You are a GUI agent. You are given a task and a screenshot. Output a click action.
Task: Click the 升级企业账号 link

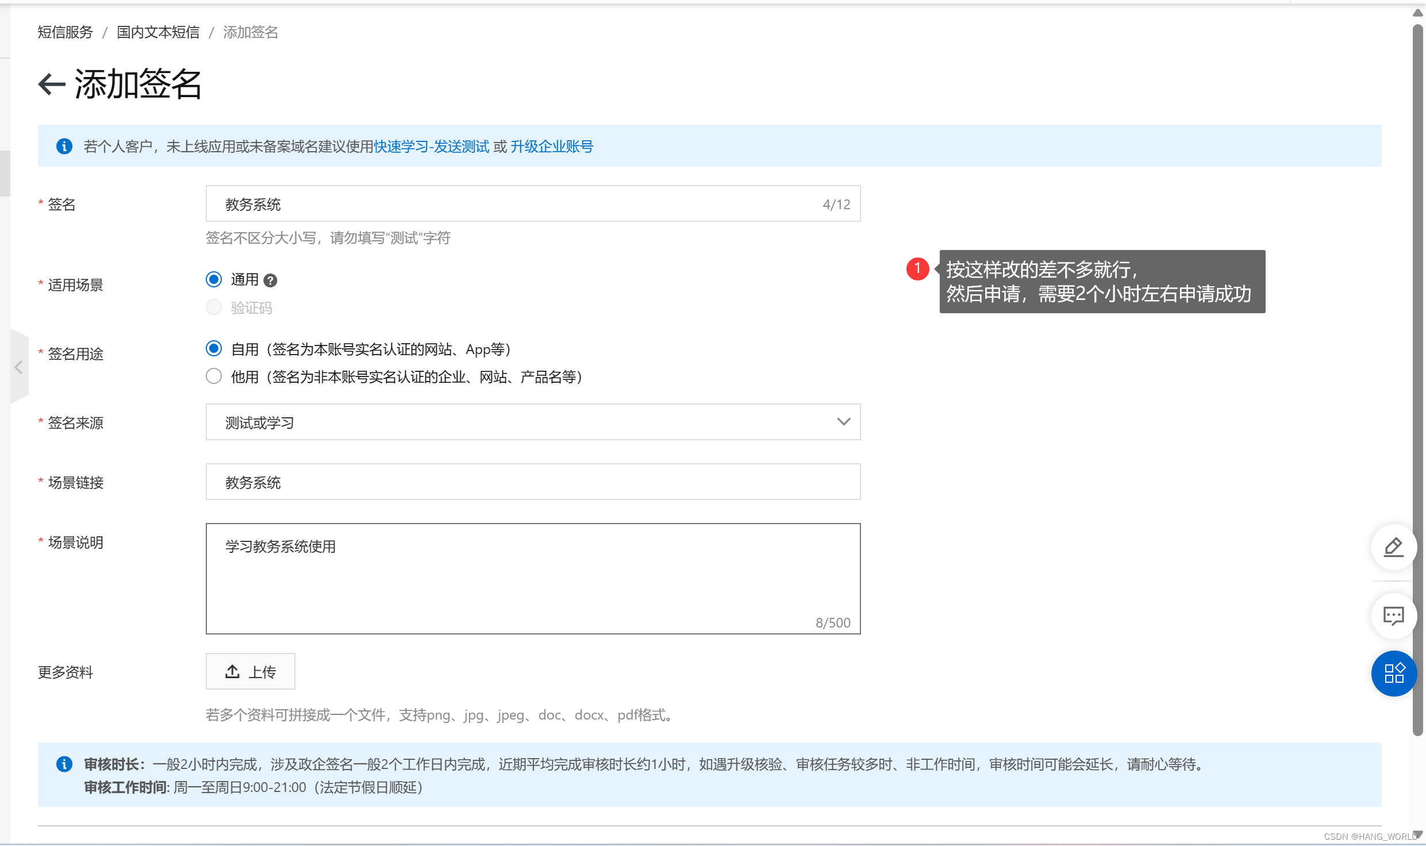click(x=552, y=147)
